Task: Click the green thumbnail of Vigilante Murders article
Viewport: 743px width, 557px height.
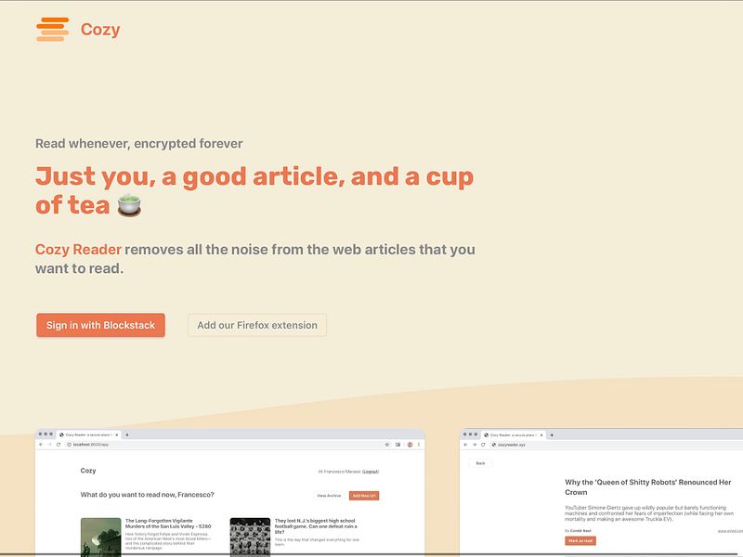Action: (100, 538)
